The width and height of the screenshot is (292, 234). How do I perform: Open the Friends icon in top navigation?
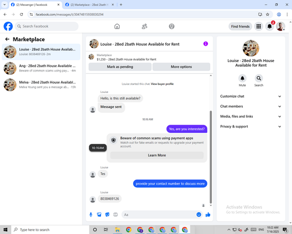[x=144, y=26]
